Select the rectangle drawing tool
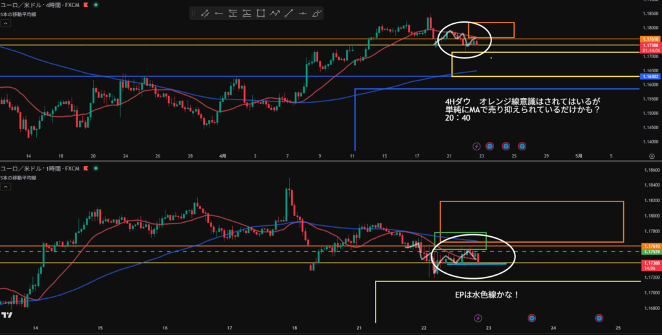The height and width of the screenshot is (335, 662). pyautogui.click(x=261, y=14)
